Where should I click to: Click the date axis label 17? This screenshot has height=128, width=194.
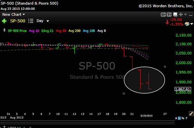coord(99,114)
